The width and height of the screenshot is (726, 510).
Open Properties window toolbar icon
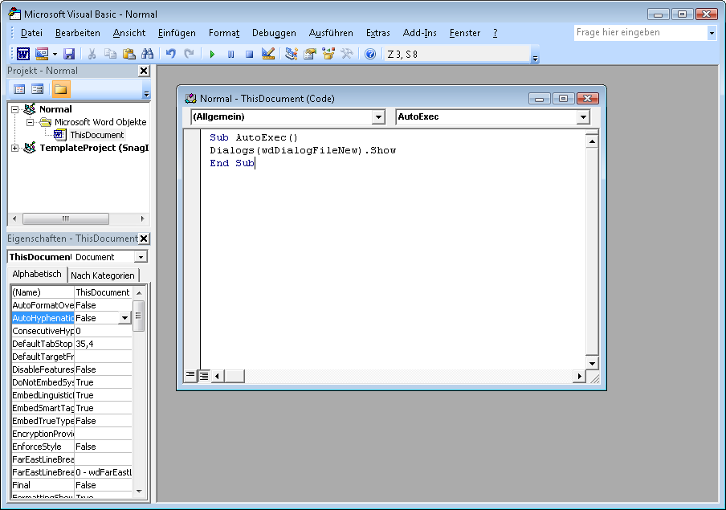[310, 54]
